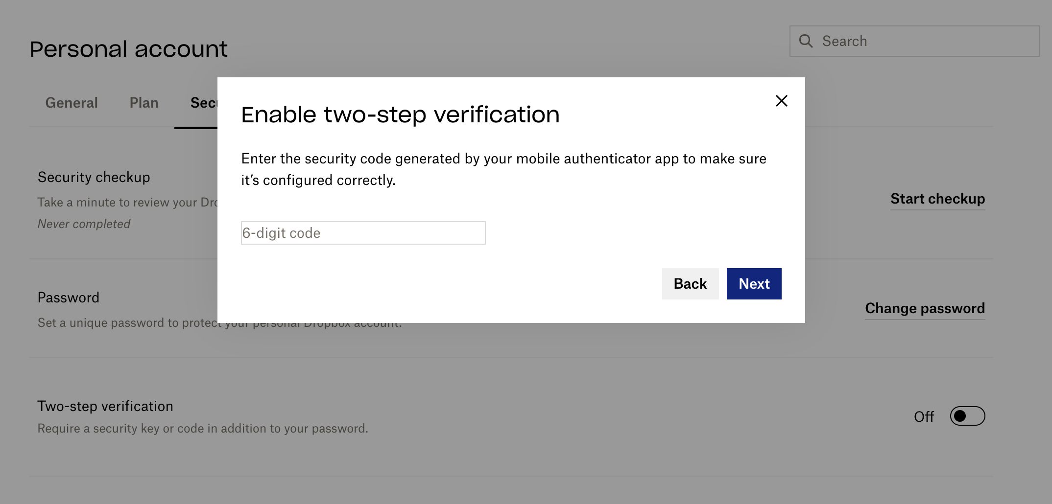The image size is (1052, 504).
Task: Click the magnifier icon in Search
Action: (x=806, y=41)
